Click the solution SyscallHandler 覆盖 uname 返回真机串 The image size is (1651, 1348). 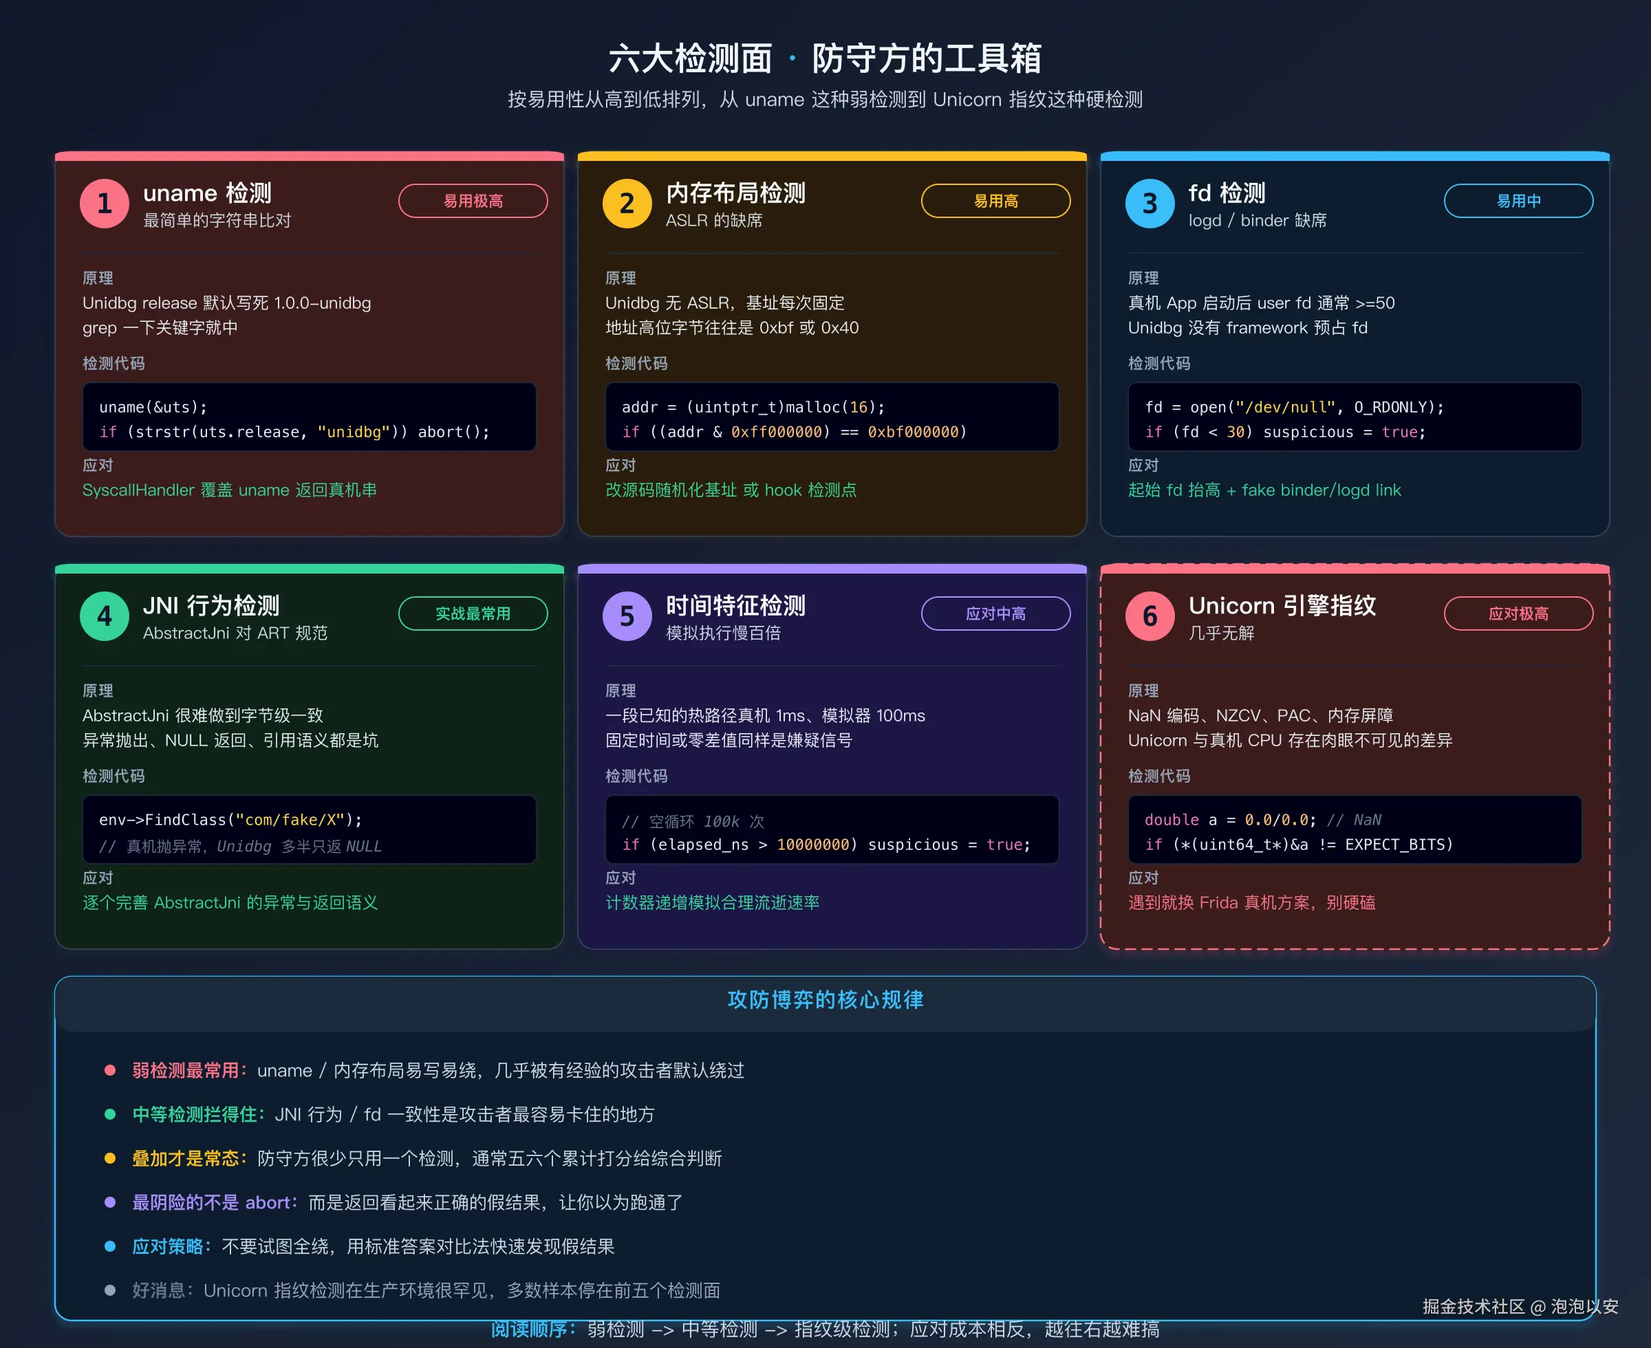click(230, 490)
